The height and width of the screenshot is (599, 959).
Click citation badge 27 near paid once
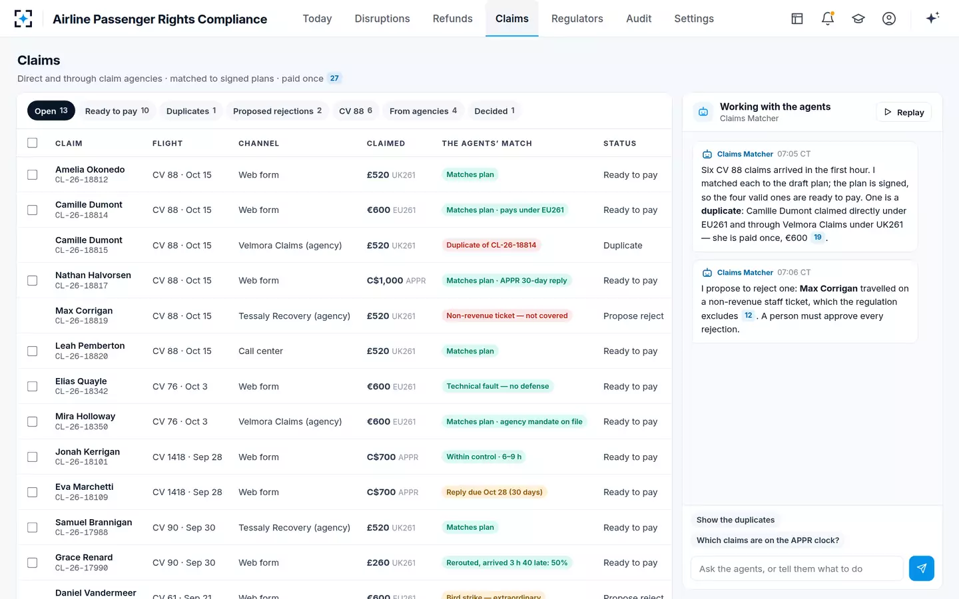[x=334, y=79]
